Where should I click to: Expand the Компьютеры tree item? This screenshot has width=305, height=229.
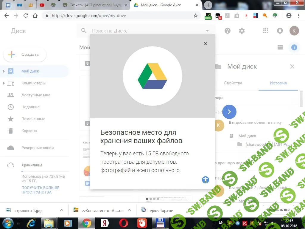[4, 83]
